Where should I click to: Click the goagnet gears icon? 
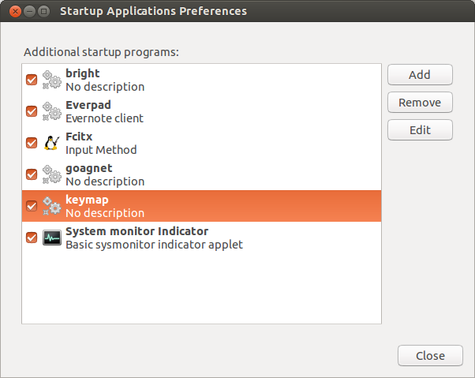(x=51, y=174)
